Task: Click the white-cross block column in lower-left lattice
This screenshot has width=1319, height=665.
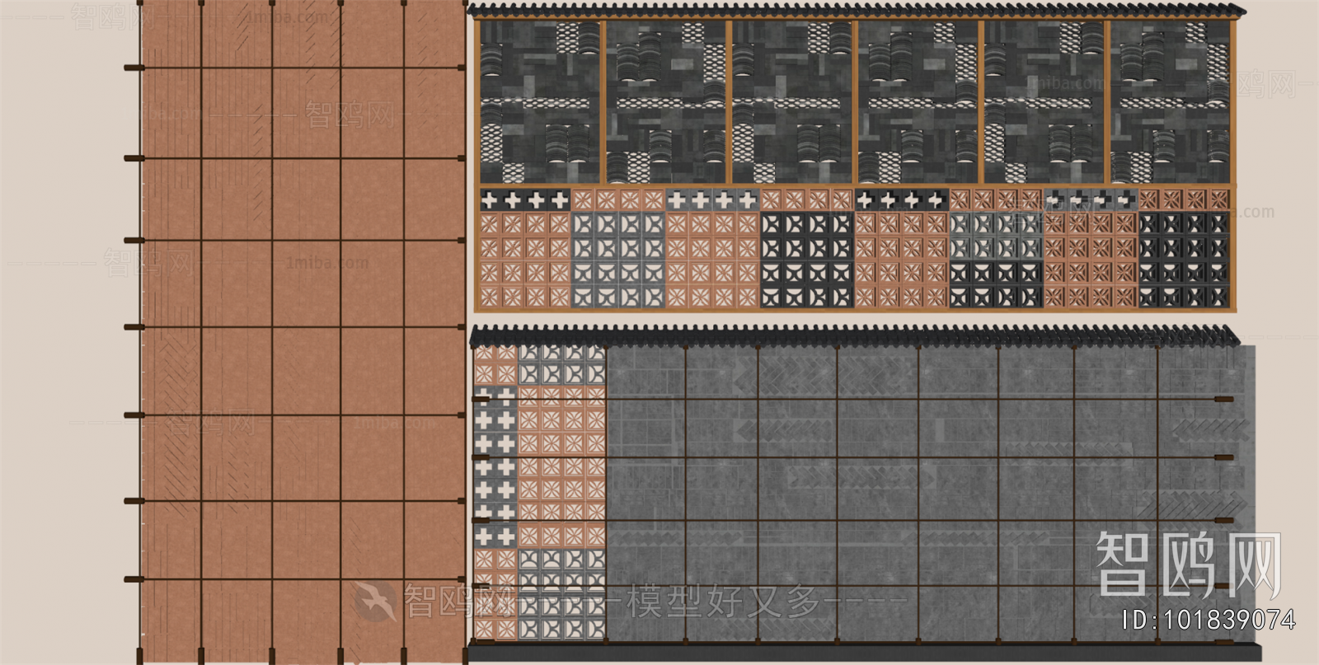Action: 495,461
